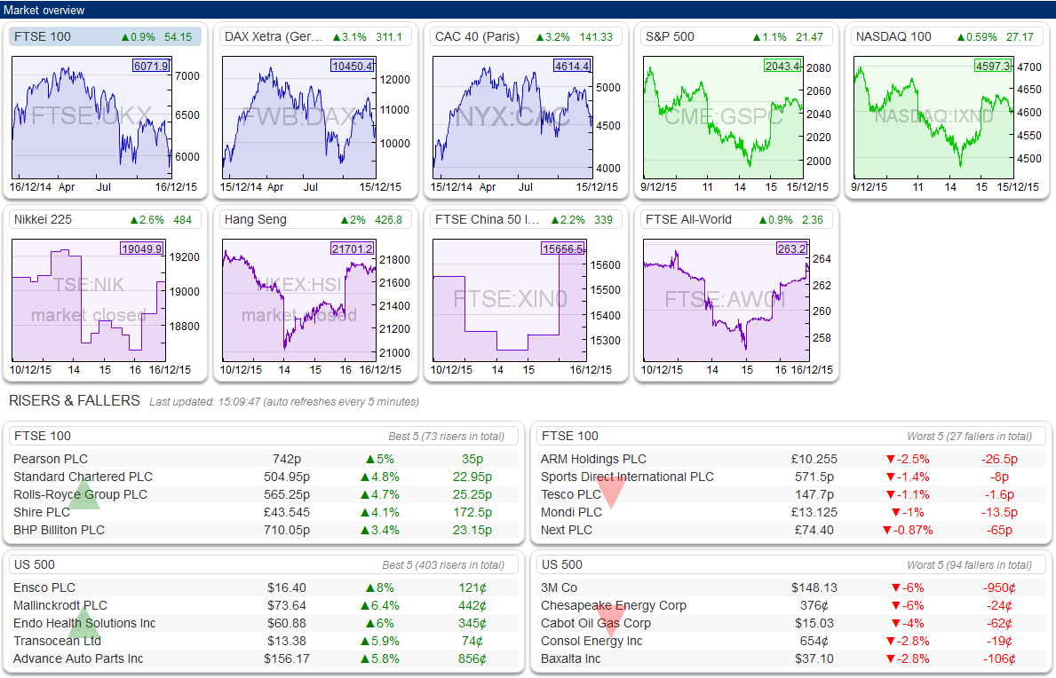This screenshot has height=678, width=1056.
Task: Select Mallinckrodt change value 442¢
Action: click(x=472, y=605)
